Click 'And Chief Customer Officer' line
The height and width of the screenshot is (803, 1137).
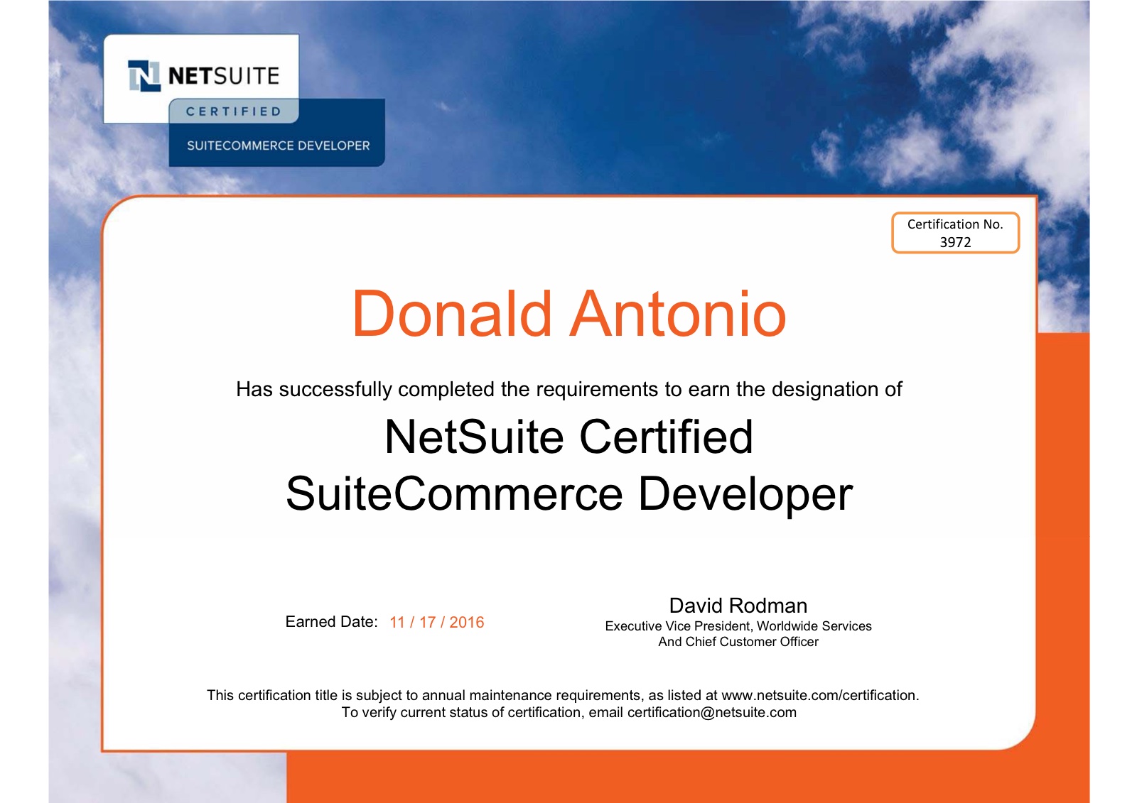pyautogui.click(x=738, y=642)
